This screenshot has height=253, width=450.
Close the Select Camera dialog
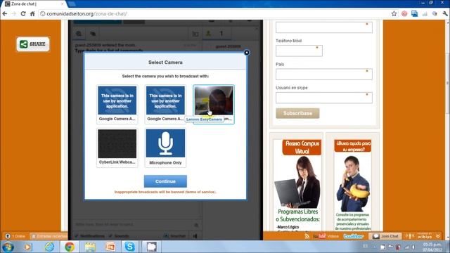click(x=247, y=53)
